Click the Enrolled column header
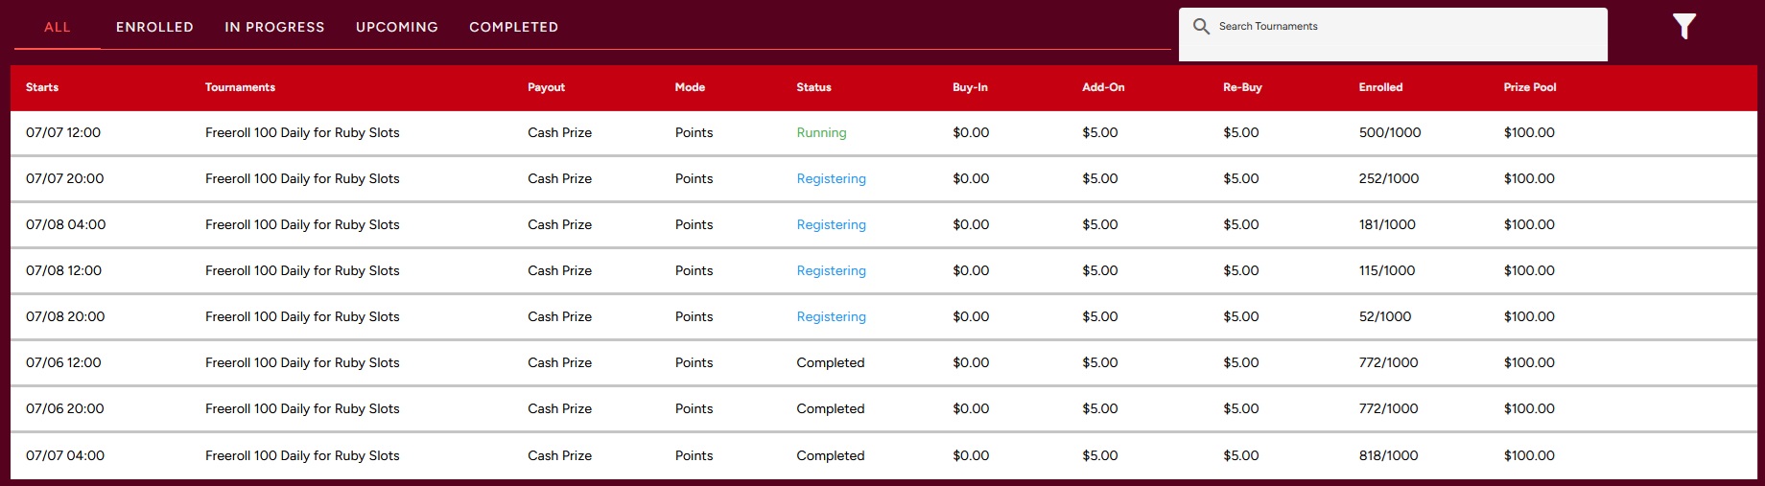Screen dimensions: 1765x486 click(1380, 87)
